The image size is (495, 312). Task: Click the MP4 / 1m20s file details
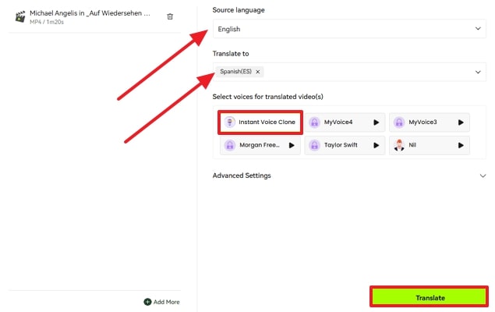[x=47, y=22]
